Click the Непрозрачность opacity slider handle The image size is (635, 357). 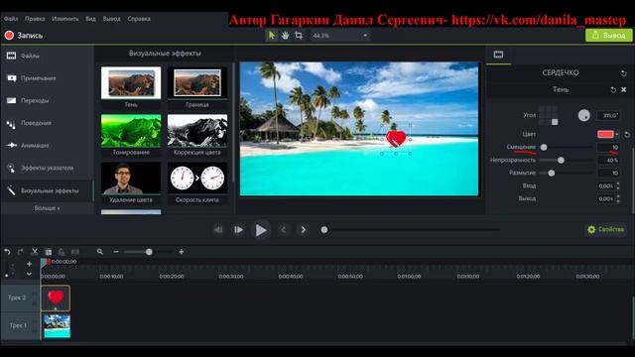tap(561, 161)
